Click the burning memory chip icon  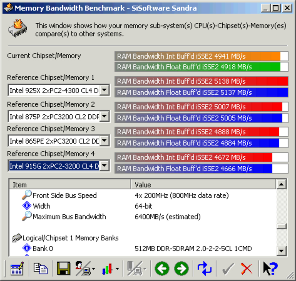(18, 28)
